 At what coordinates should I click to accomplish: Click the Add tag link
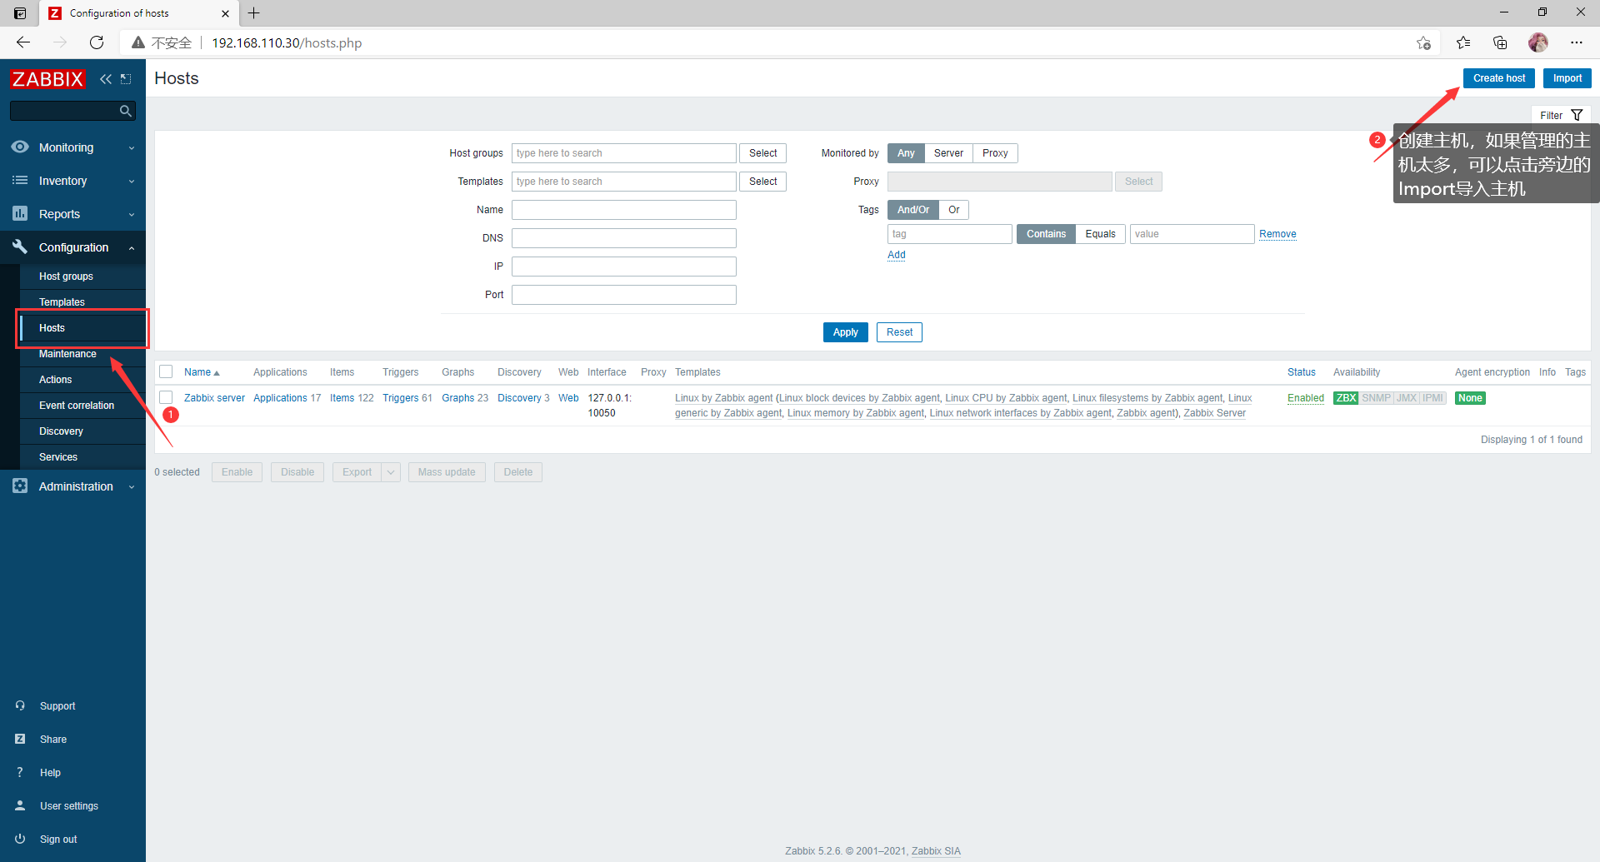897,255
